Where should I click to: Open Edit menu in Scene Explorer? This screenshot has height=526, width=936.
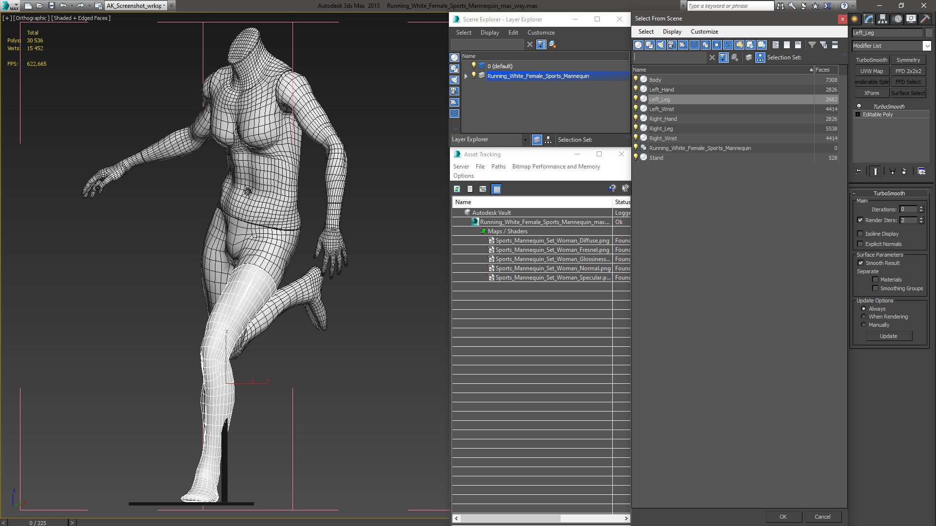point(513,33)
